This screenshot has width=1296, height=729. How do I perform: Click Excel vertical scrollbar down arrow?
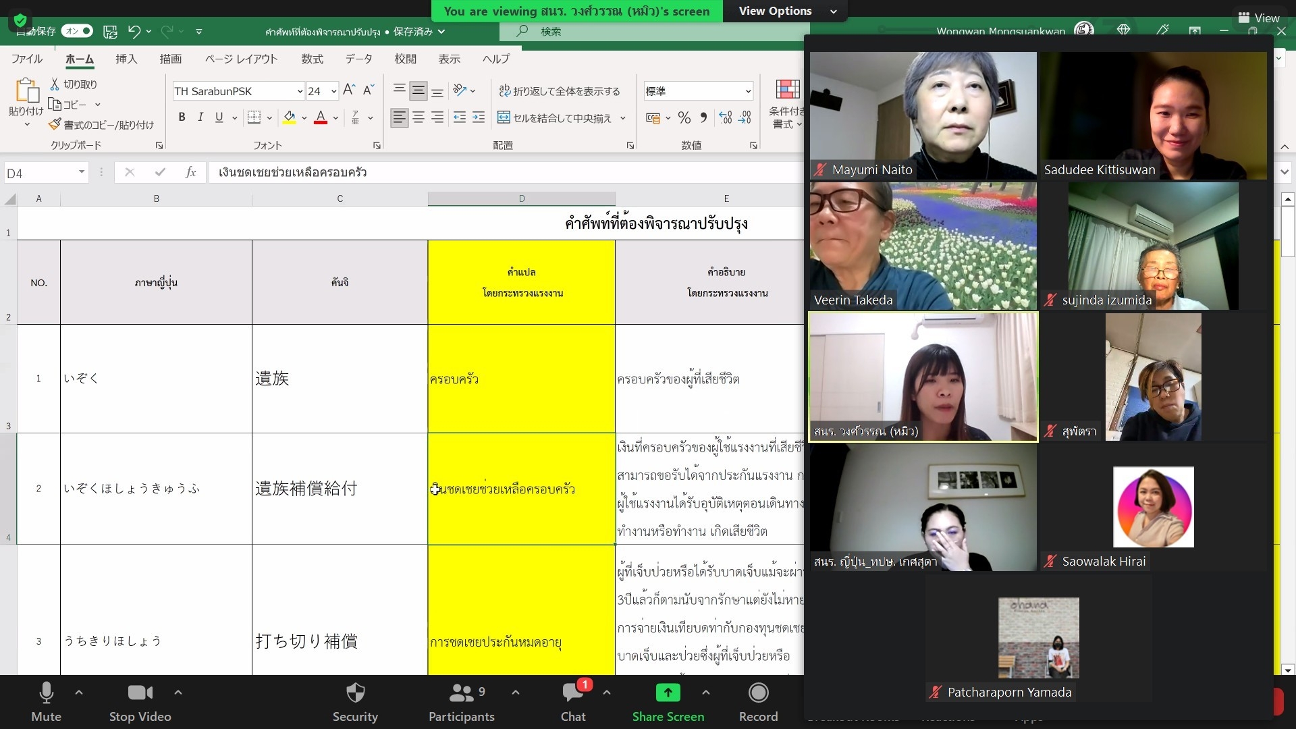click(1287, 670)
